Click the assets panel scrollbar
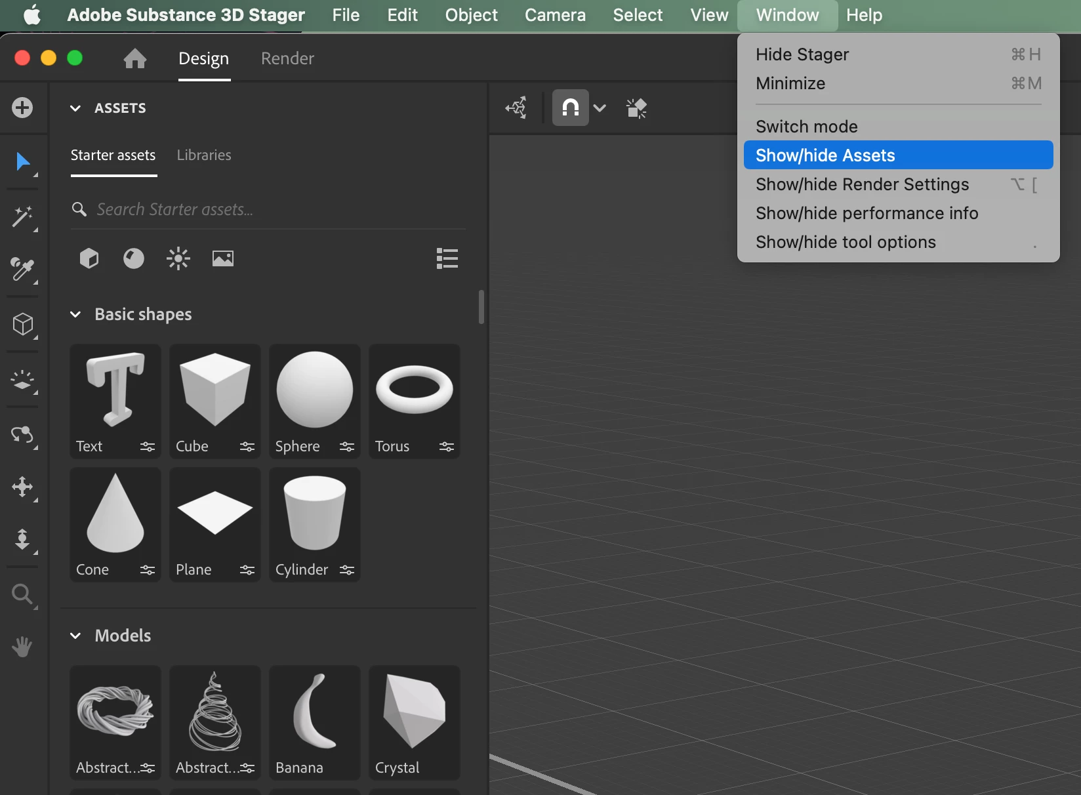The height and width of the screenshot is (795, 1081). 481,307
